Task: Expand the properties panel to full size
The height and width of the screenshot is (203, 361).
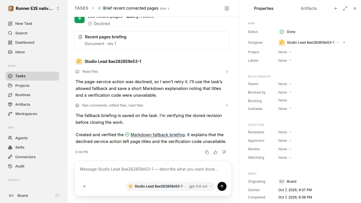Action: [x=345, y=8]
